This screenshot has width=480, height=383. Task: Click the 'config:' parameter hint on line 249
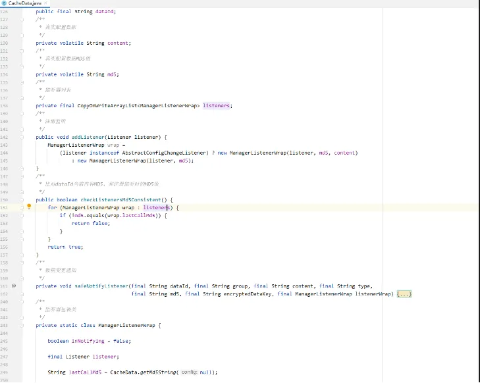click(189, 372)
